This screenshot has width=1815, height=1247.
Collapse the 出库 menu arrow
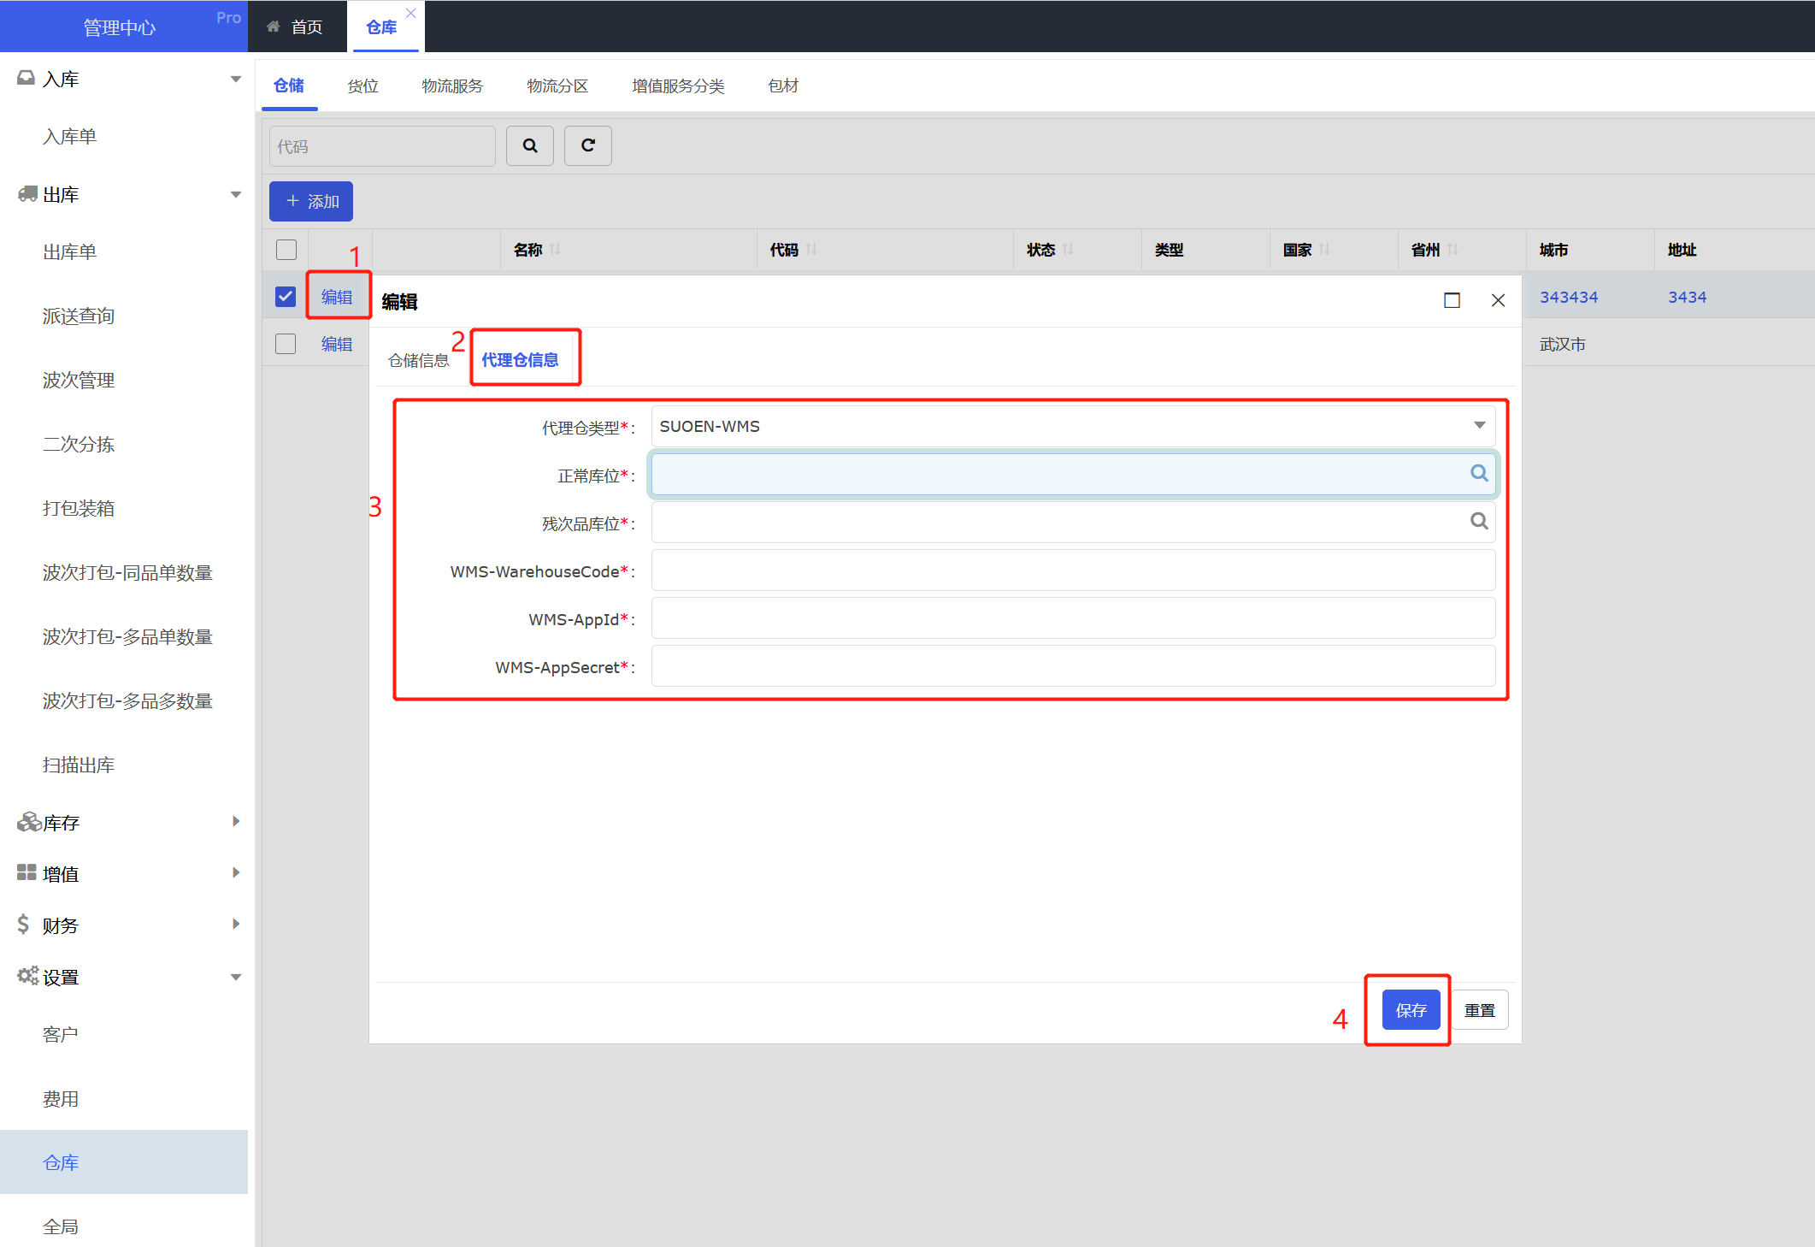click(236, 195)
